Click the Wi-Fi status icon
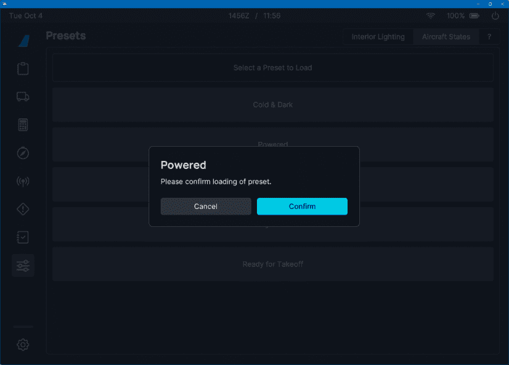 [430, 16]
